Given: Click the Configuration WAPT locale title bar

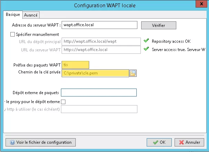Looking at the screenshot, I should (105, 6).
